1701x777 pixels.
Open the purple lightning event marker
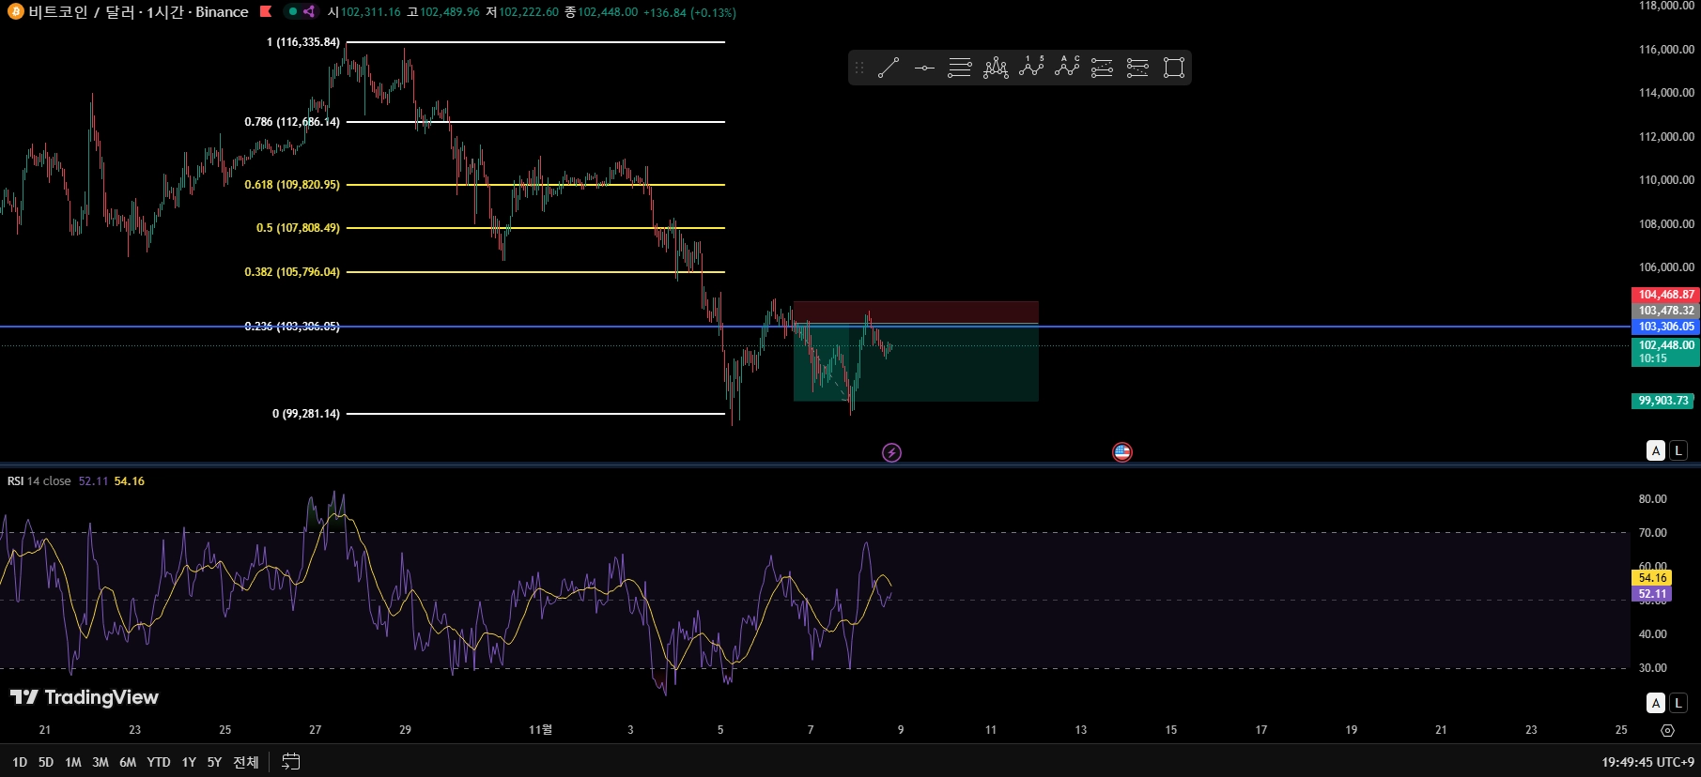(891, 453)
